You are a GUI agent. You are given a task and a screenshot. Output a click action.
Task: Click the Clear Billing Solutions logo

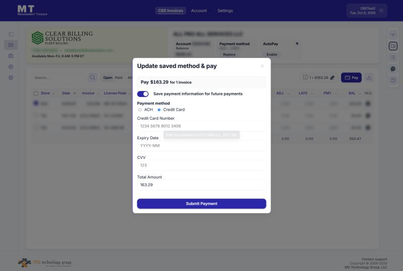click(x=62, y=38)
